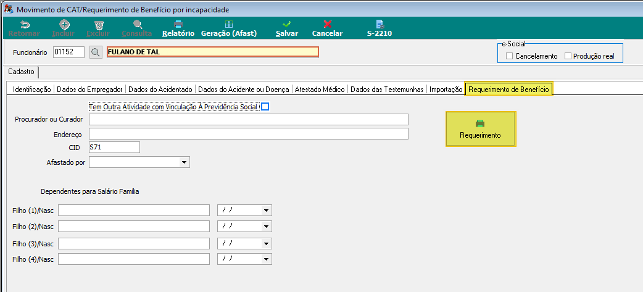643x292 pixels.
Task: Click the Requerimento print button
Action: (x=481, y=129)
